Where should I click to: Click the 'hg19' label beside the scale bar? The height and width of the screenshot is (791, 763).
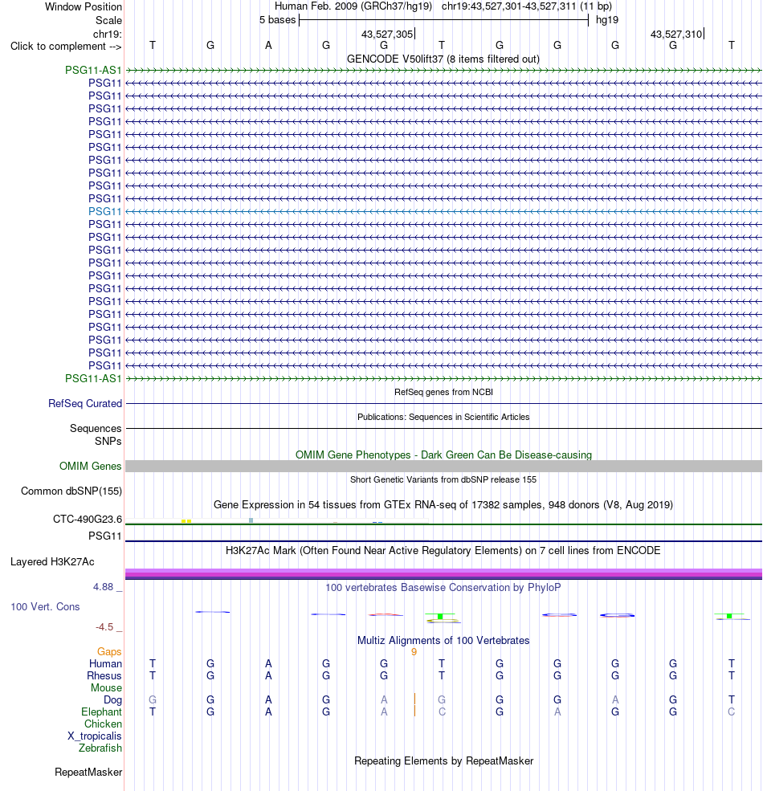[607, 20]
